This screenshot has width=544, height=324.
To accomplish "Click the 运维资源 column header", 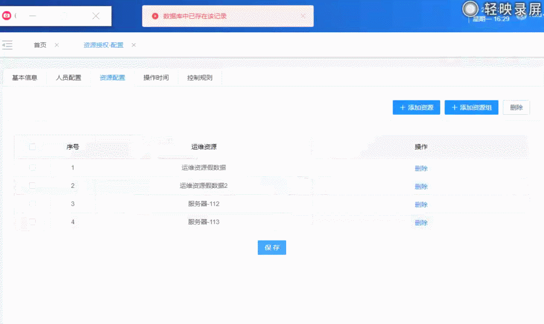I will (204, 147).
